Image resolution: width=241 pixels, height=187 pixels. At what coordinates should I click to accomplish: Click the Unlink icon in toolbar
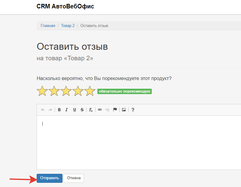click(x=107, y=110)
